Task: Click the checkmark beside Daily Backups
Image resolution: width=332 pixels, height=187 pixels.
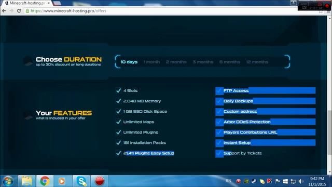Action: pyautogui.click(x=219, y=101)
